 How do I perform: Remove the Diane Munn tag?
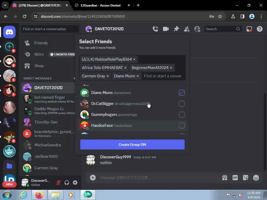click(138, 76)
